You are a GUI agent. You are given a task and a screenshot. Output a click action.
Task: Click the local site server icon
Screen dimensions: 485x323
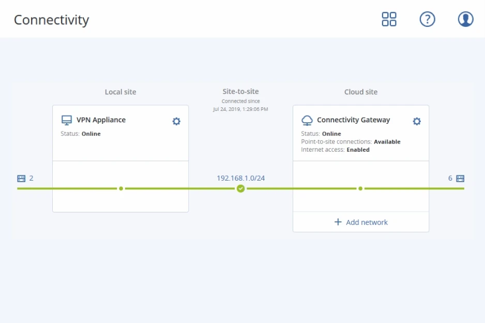coord(21,179)
